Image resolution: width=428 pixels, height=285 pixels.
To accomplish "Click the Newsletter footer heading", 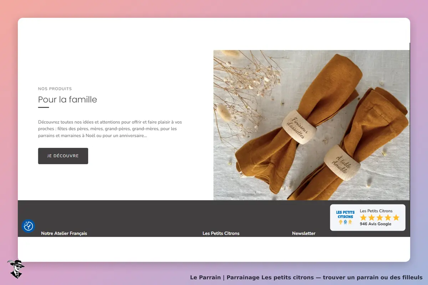I will click(x=304, y=233).
